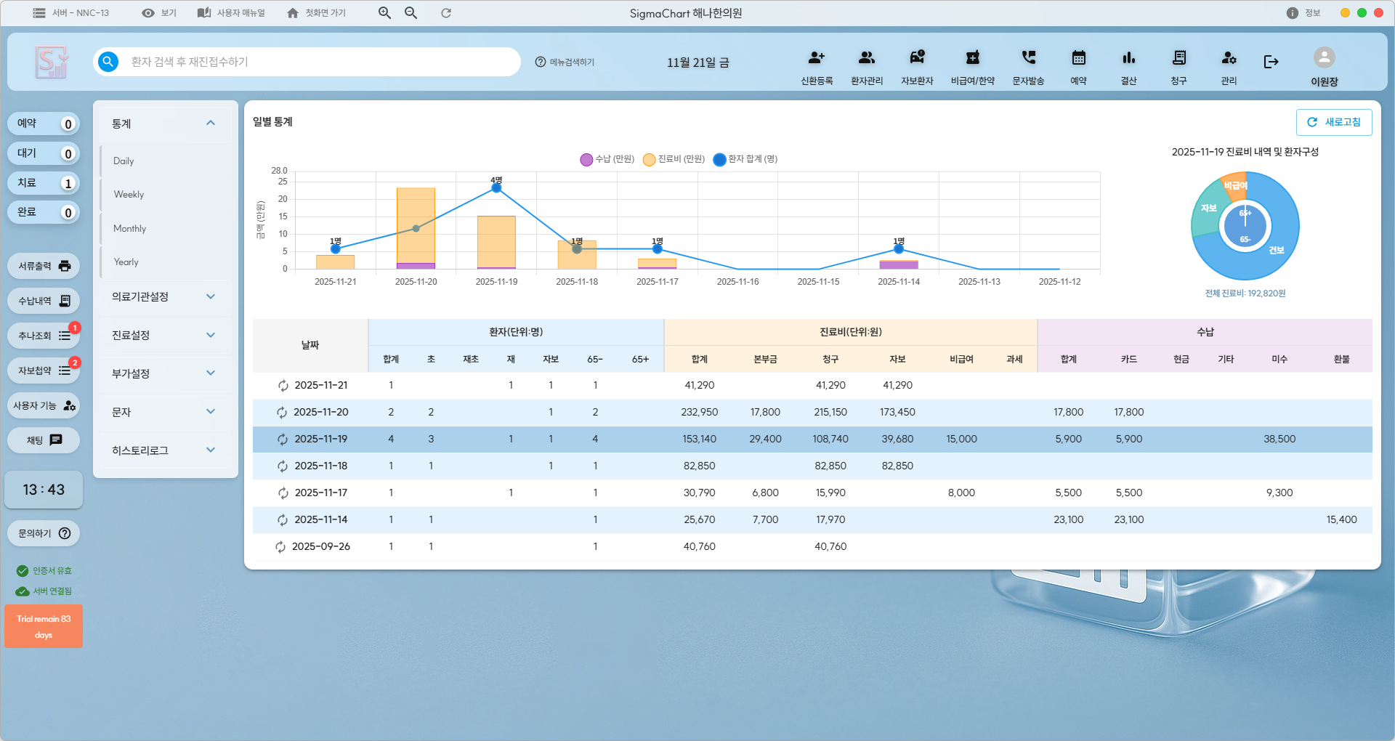Open the 예약 calendar icon in toolbar
Image resolution: width=1395 pixels, height=741 pixels.
pos(1078,58)
